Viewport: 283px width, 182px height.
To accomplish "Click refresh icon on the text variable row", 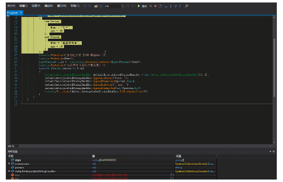I will pos(172,175).
